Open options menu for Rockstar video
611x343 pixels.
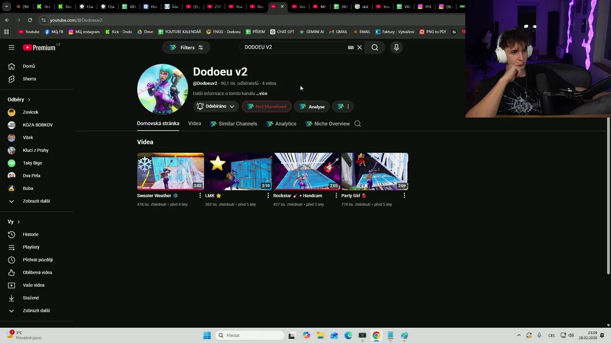pyautogui.click(x=336, y=195)
